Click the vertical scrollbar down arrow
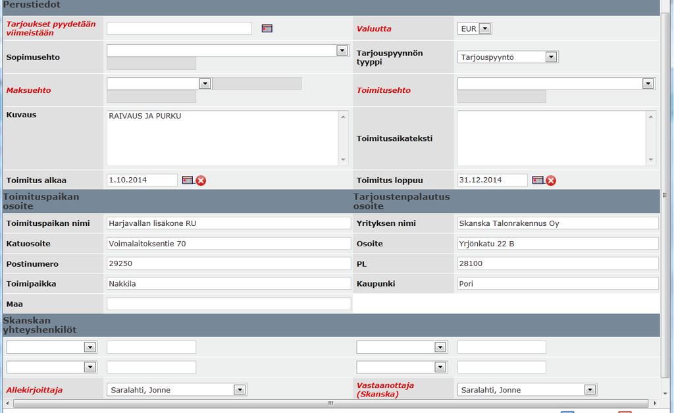 (665, 393)
